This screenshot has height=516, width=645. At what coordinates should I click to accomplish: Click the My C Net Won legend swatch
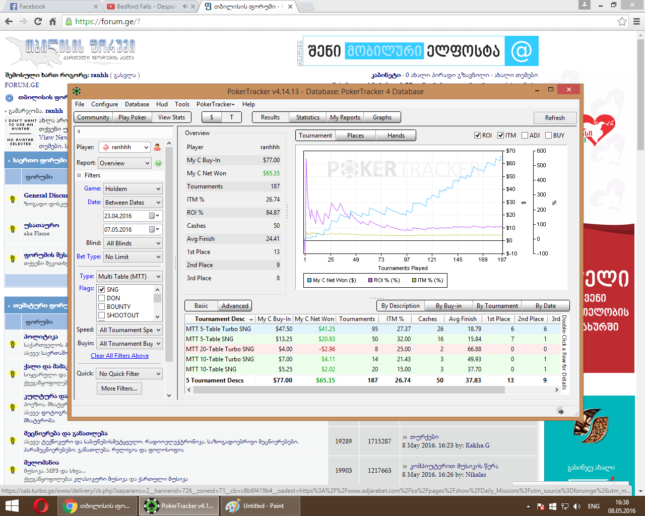[x=310, y=280]
